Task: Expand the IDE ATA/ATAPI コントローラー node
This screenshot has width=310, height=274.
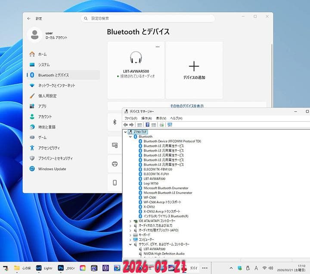Action: (x=130, y=221)
